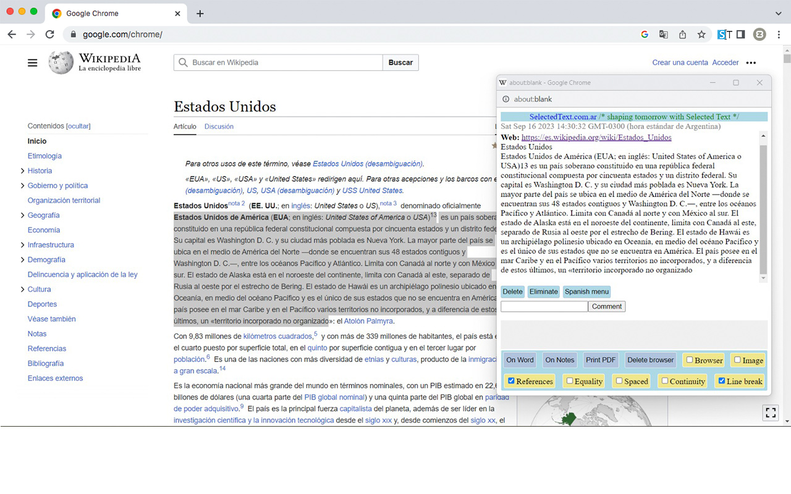Toggle the Chrome side panel icon
The height and width of the screenshot is (494, 791).
click(740, 35)
